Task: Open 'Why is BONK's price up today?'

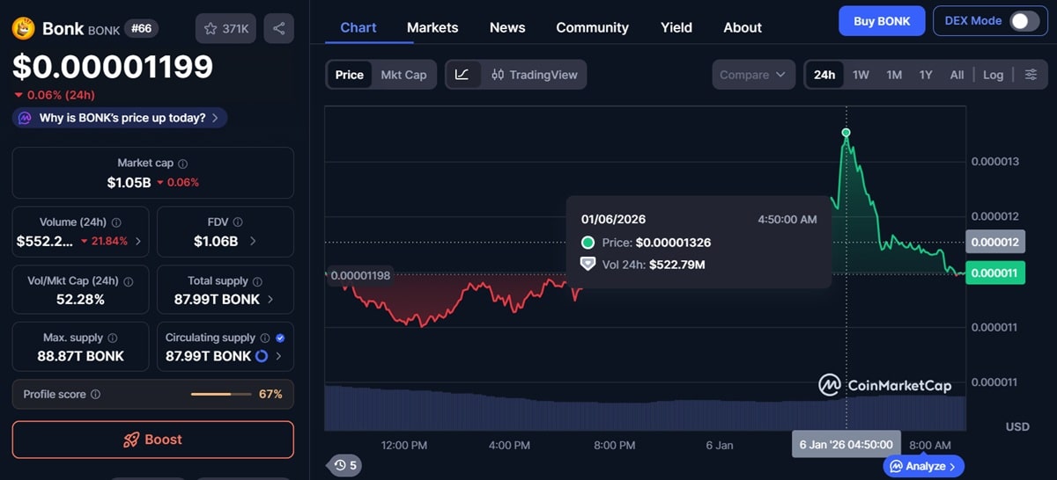Action: click(x=120, y=118)
